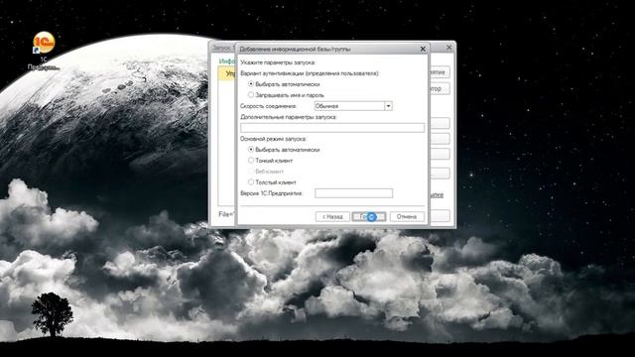635x357 pixels.
Task: Click the Конфигуратор button in launcher window
Action: pyautogui.click(x=440, y=88)
